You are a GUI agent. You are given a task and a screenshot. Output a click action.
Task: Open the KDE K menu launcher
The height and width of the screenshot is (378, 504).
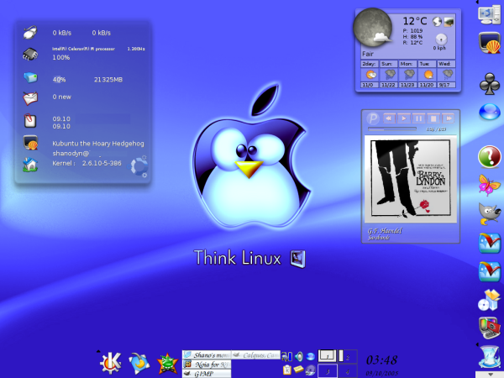pos(111,363)
